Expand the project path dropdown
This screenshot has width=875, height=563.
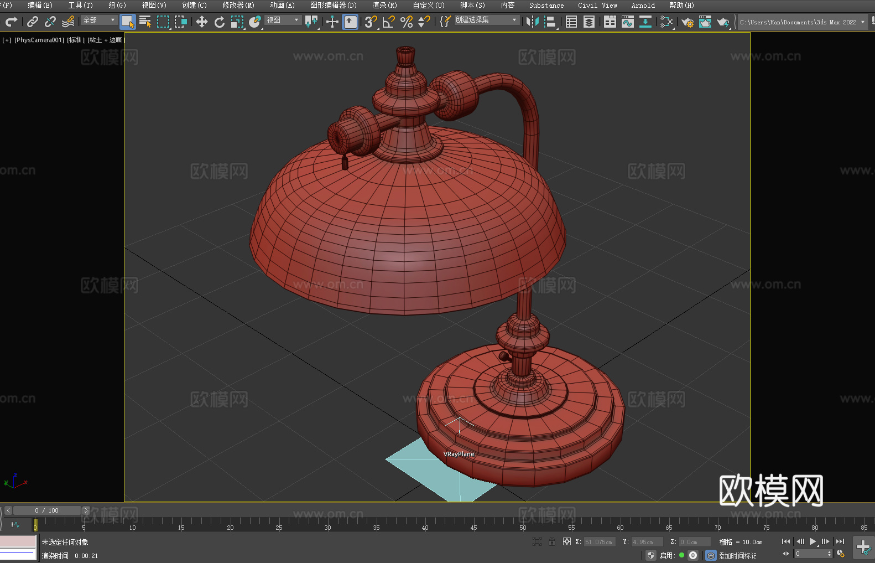[x=862, y=22]
